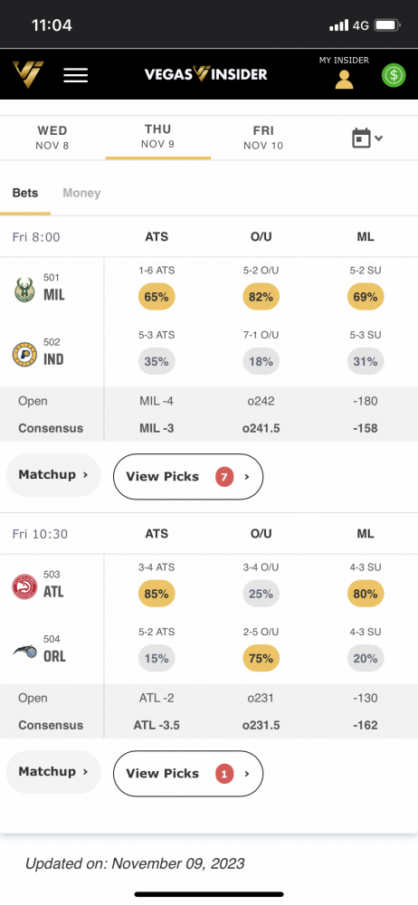Open the calendar date picker icon
The height and width of the screenshot is (905, 418).
361,138
